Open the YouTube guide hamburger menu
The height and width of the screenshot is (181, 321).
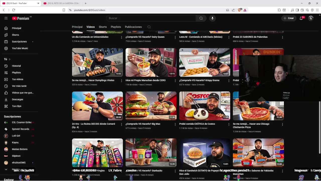coord(6,18)
